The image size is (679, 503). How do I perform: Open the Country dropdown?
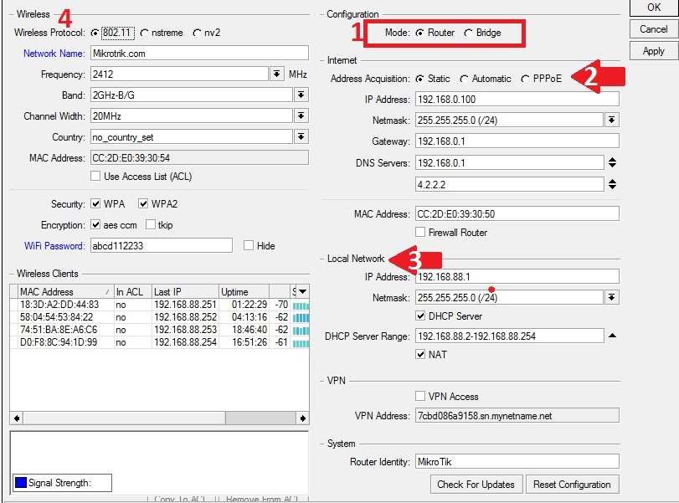pos(301,136)
